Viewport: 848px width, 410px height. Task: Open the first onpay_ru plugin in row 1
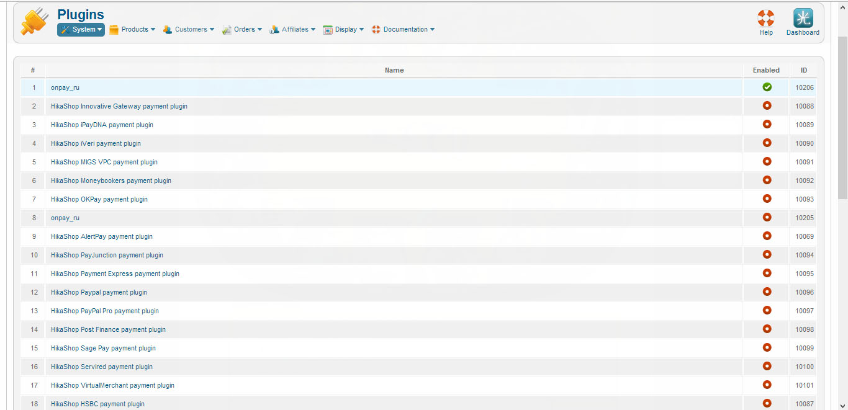click(65, 87)
